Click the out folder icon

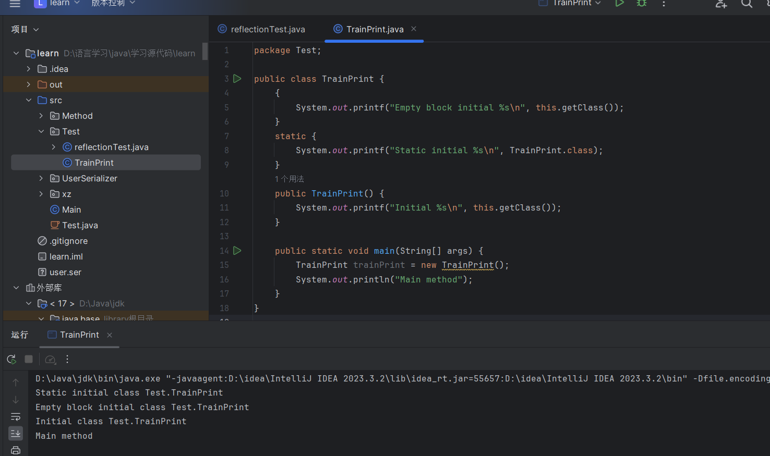pyautogui.click(x=43, y=84)
